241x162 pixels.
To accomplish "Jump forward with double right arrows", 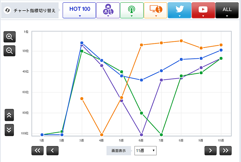I will (226, 151).
